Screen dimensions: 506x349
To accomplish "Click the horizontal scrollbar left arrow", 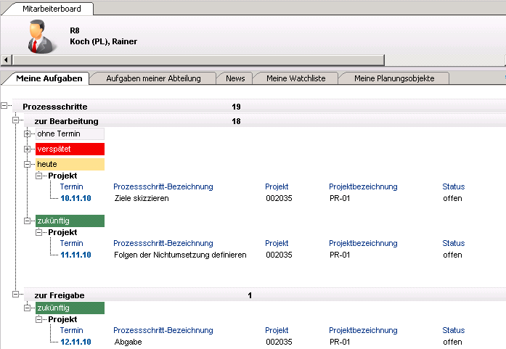I will tap(6, 59).
